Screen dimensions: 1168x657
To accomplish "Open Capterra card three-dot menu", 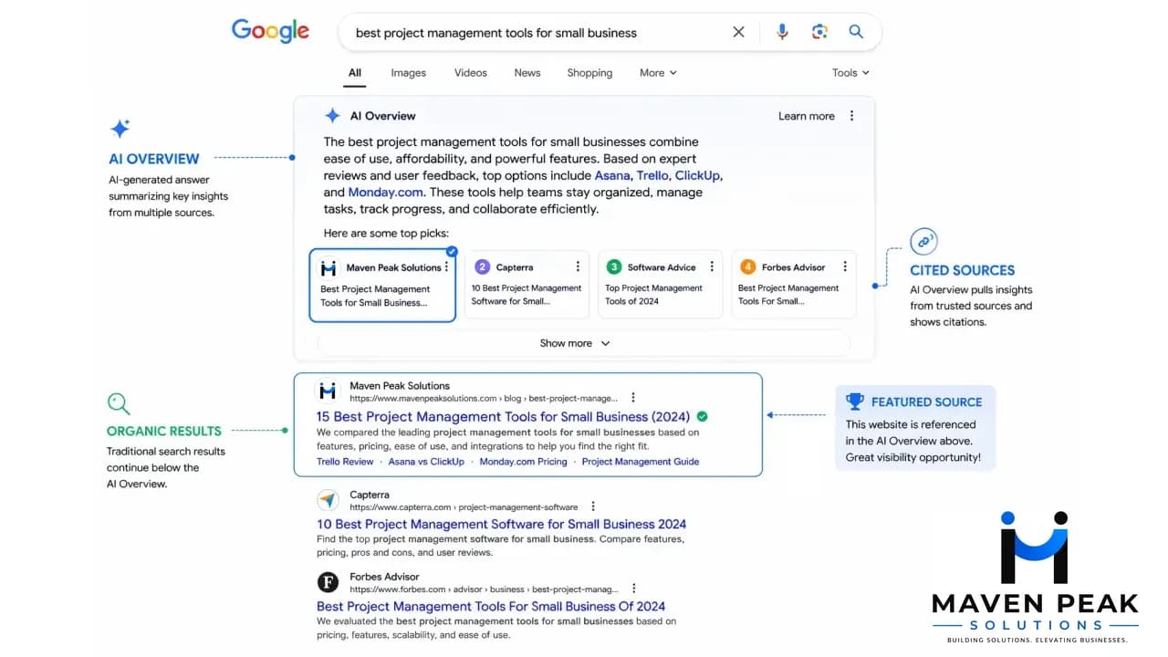I will (x=578, y=266).
